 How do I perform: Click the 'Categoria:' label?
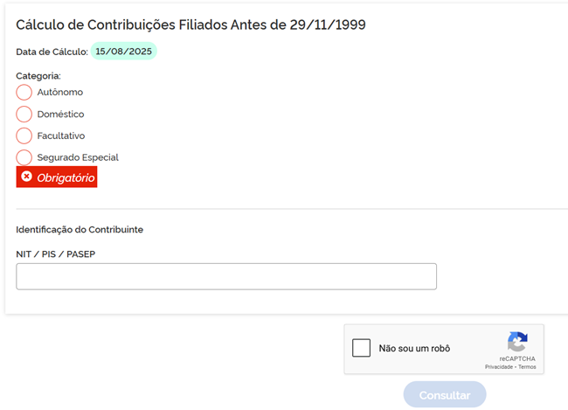tap(38, 76)
